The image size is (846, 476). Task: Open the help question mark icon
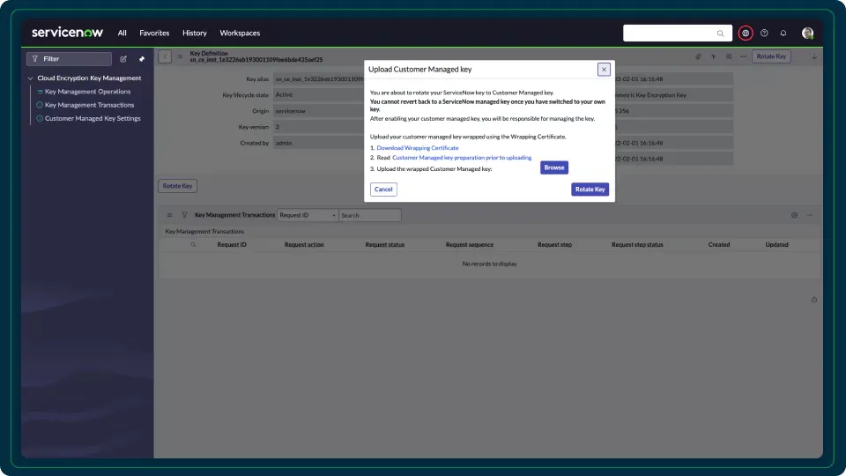(x=764, y=33)
